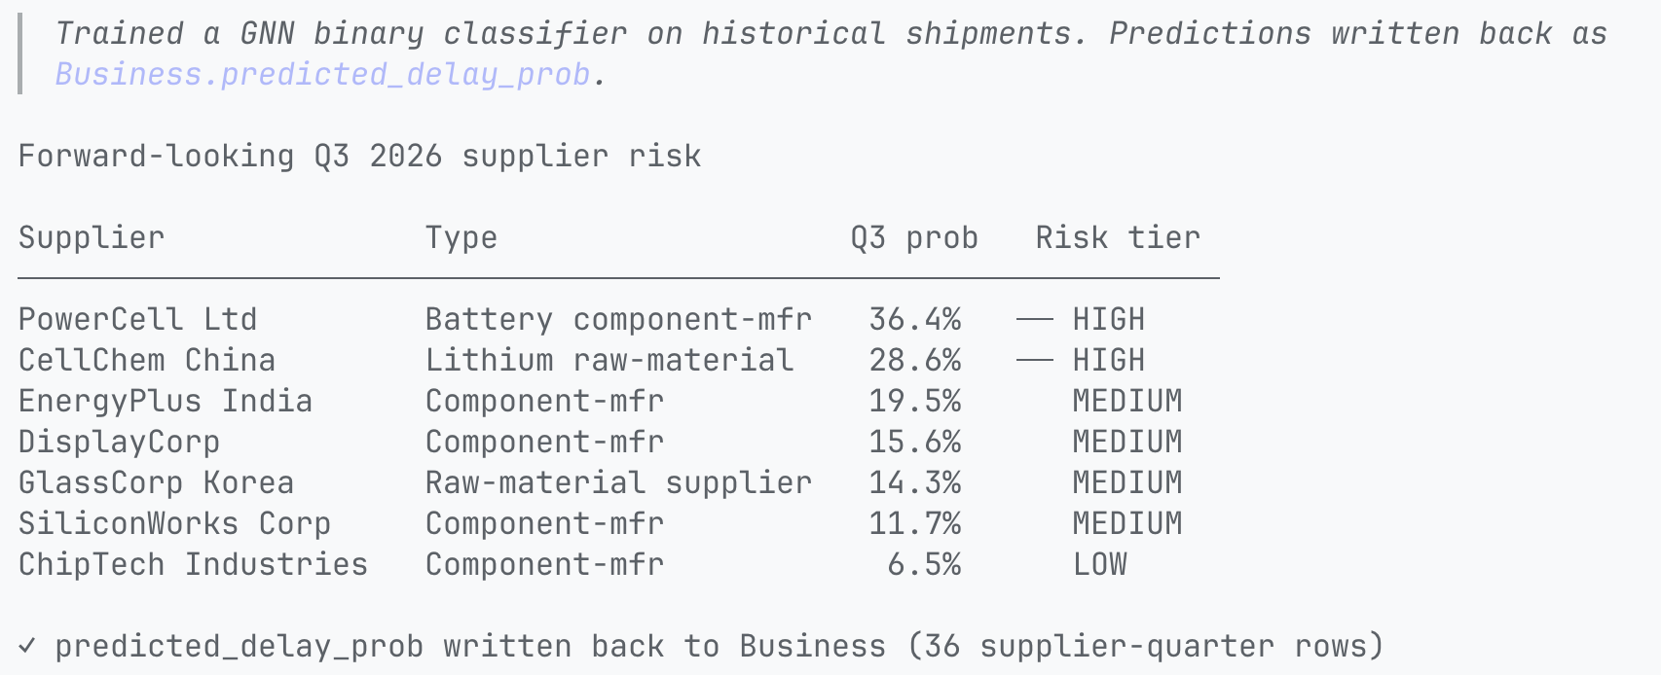Screen dimensions: 1661x675
Task: Click the HIGH tier dash next to 28.6%
Action: (1034, 361)
